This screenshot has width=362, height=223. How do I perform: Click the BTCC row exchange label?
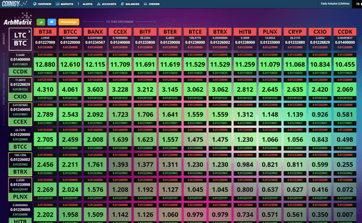[20, 147]
